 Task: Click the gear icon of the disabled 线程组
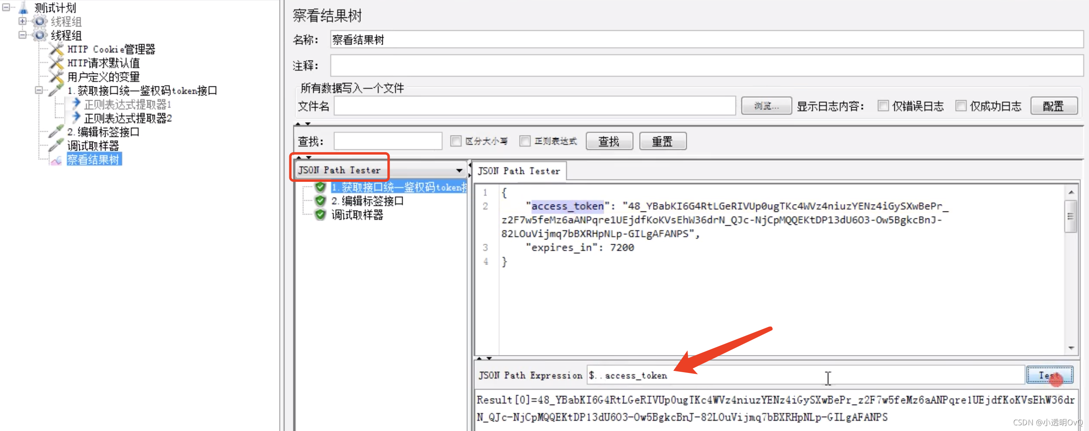coord(40,21)
